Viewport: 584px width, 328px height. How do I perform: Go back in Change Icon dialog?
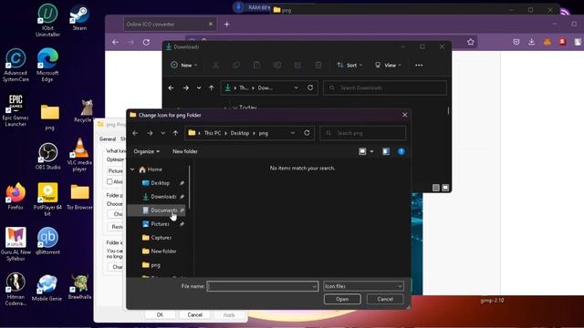[135, 133]
